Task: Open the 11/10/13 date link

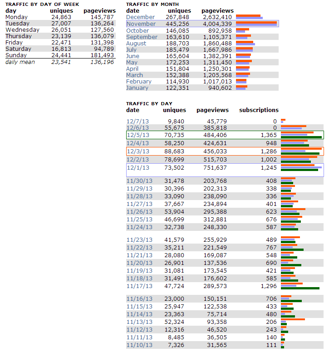Action: 138,346
